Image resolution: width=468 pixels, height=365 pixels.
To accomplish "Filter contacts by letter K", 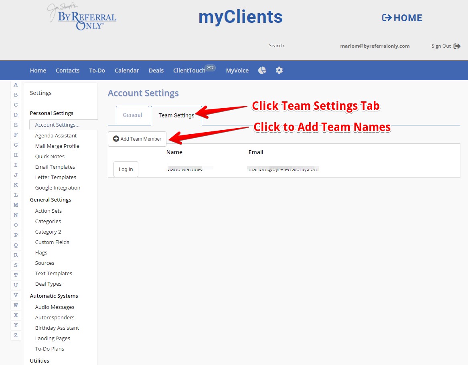I will pos(16,185).
